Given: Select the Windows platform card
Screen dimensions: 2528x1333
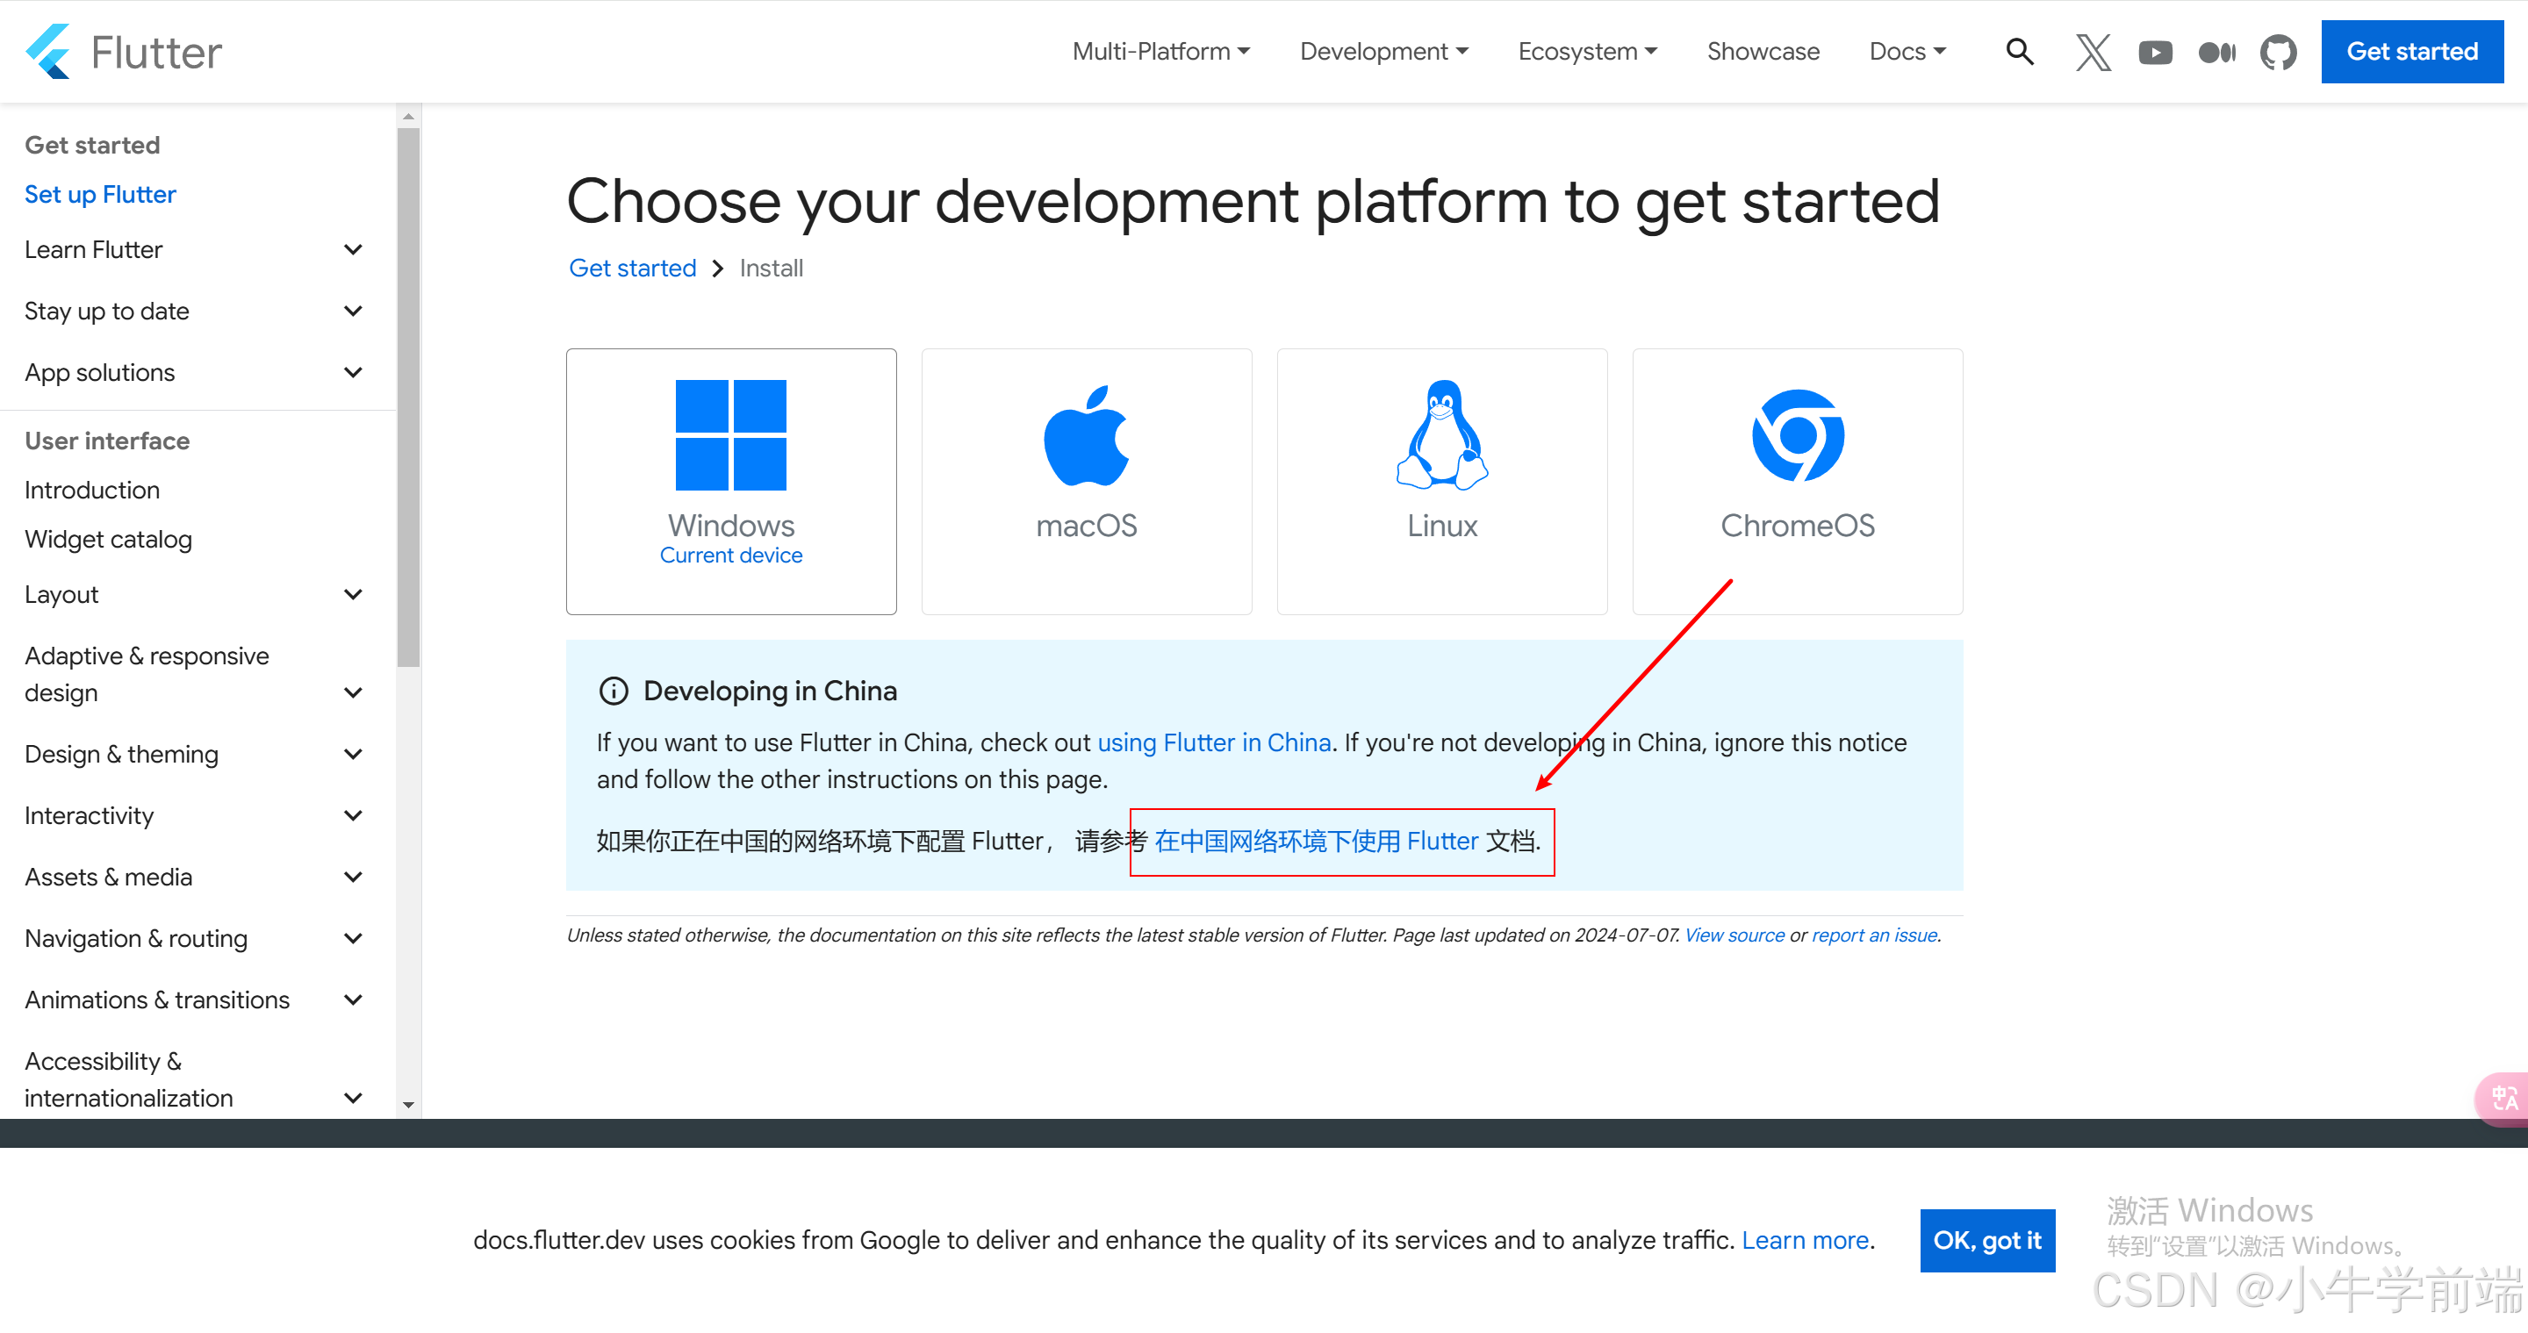Looking at the screenshot, I should point(731,481).
